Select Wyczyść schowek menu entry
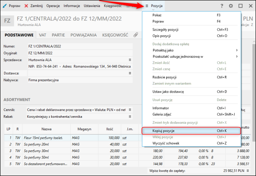The width and height of the screenshot is (256, 176). pyautogui.click(x=191, y=143)
